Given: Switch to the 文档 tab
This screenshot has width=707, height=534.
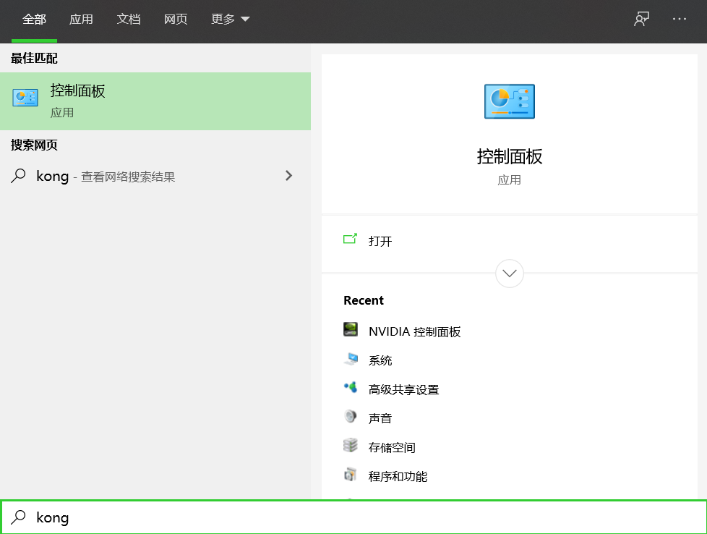Looking at the screenshot, I should (129, 20).
